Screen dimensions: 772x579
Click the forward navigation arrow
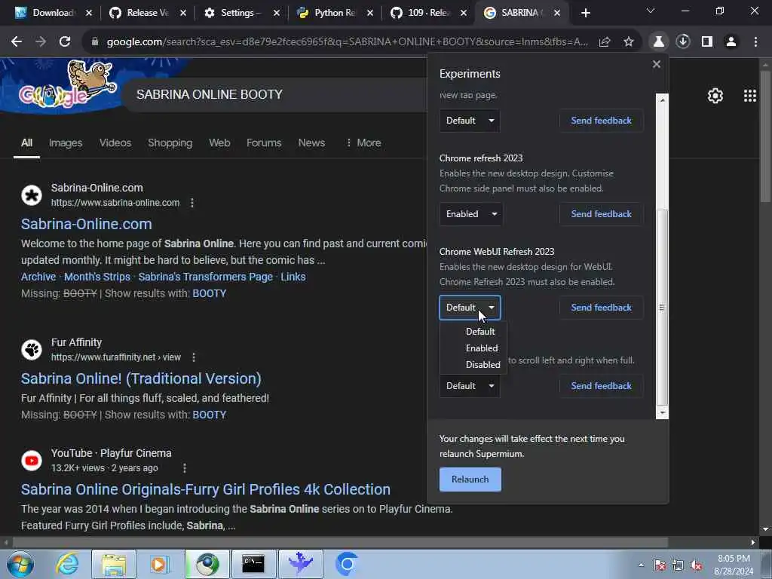click(41, 42)
